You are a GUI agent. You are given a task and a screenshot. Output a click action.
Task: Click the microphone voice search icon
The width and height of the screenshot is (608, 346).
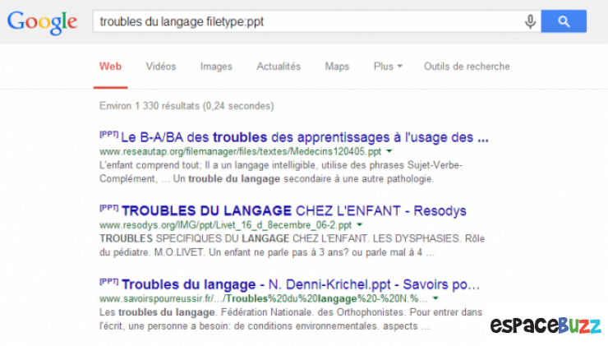point(530,21)
